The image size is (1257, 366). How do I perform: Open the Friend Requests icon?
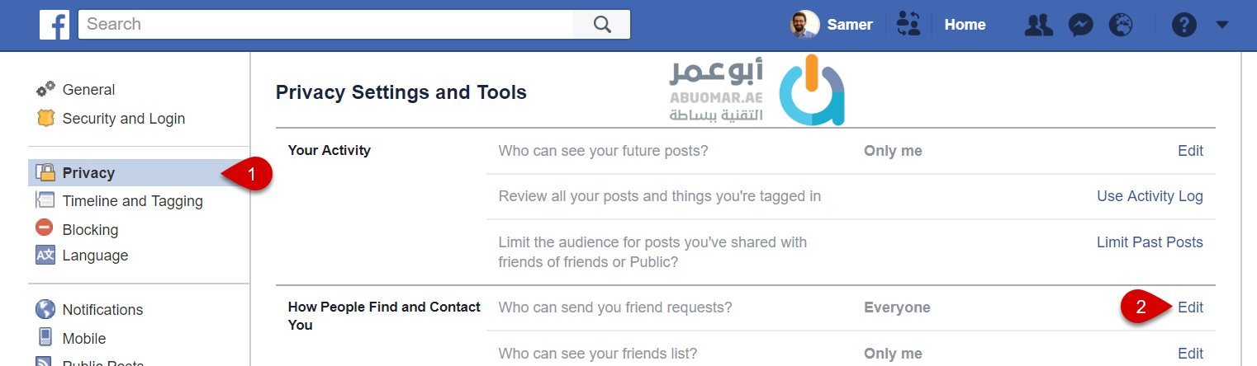point(1038,25)
